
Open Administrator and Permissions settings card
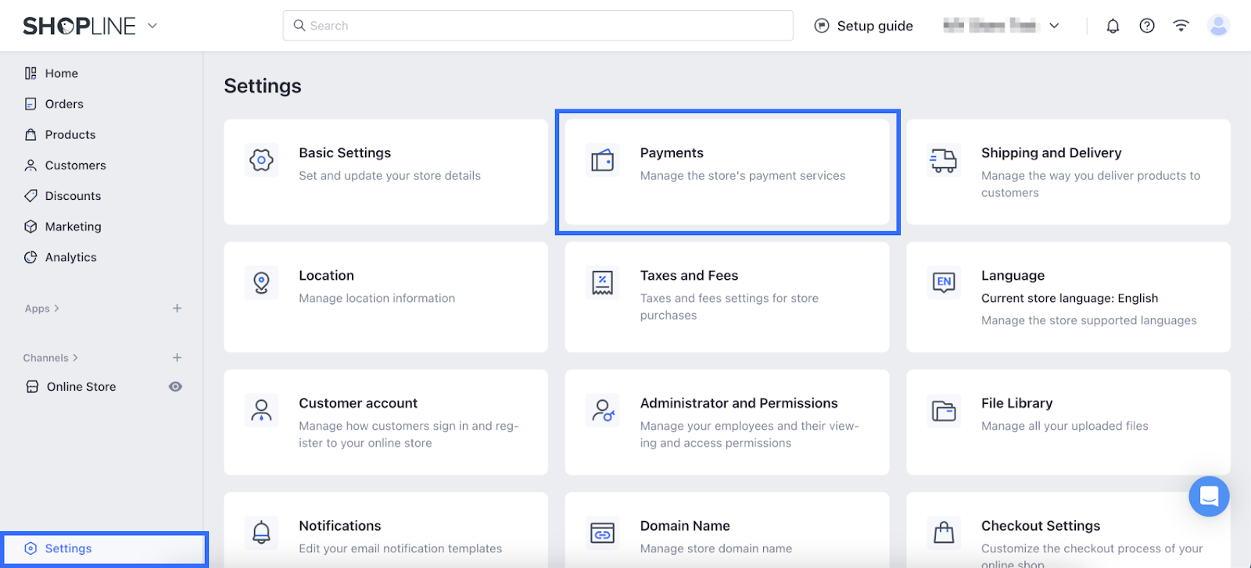click(727, 422)
